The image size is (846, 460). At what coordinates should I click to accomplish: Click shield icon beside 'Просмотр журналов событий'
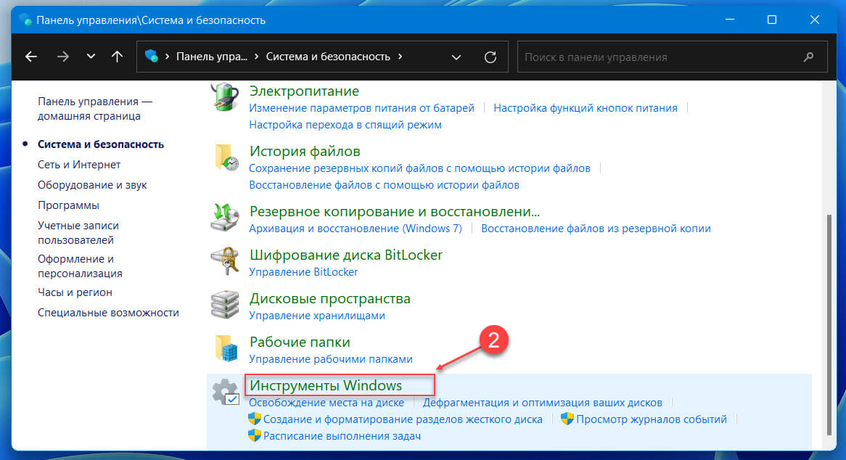tap(567, 419)
